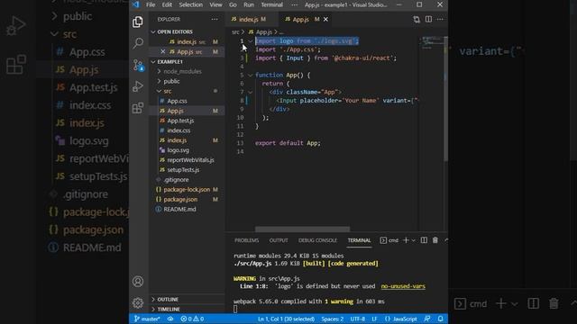
Task: Click the editor minimap
Action: [x=431, y=43]
